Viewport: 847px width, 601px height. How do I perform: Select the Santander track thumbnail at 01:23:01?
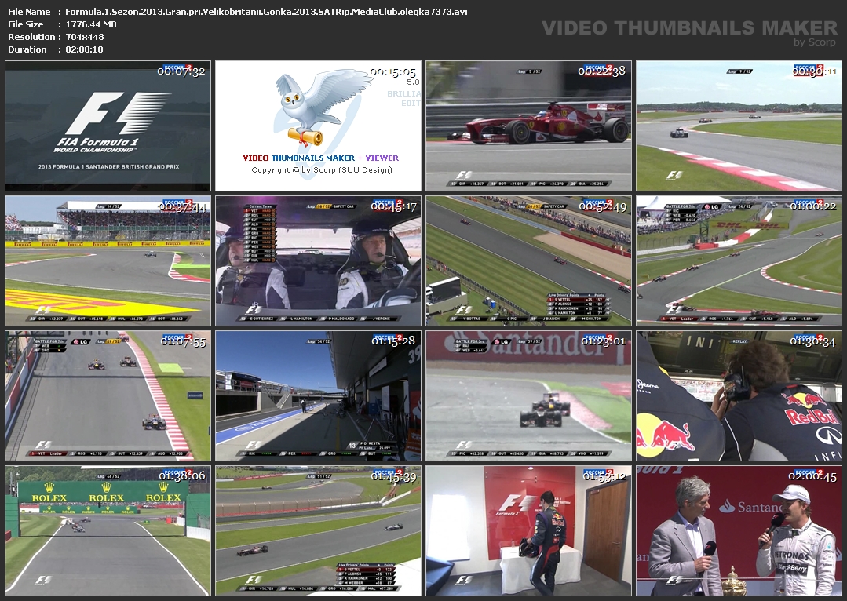(528, 395)
